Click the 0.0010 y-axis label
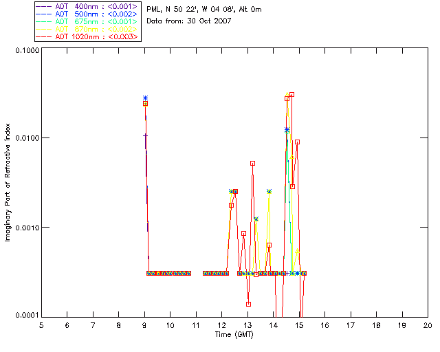The image size is (440, 352). 27,228
